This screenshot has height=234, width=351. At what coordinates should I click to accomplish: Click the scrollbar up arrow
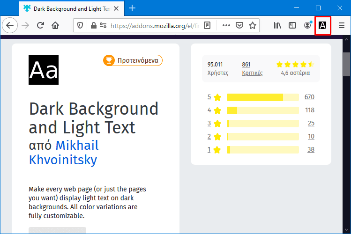coord(346,40)
